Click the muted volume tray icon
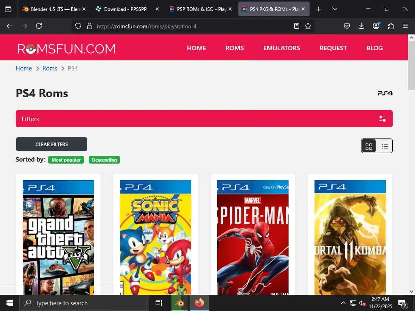 click(x=362, y=303)
